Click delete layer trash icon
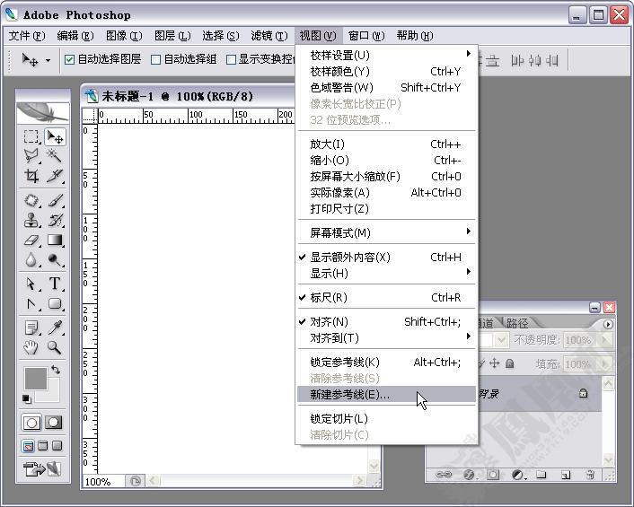The height and width of the screenshot is (507, 634). pos(590,475)
